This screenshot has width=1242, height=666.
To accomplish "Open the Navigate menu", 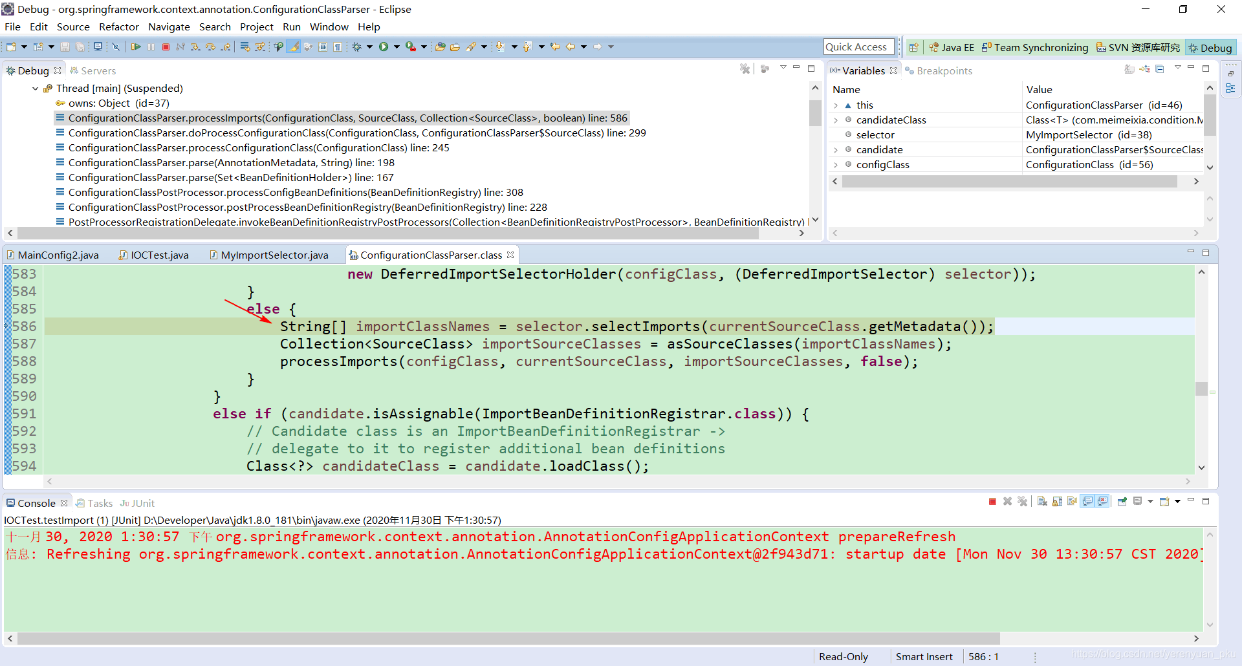I will (169, 27).
